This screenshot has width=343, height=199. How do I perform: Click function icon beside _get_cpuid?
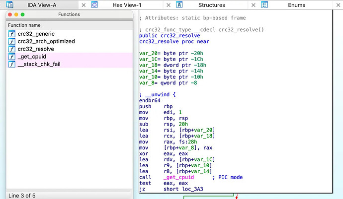[12, 57]
